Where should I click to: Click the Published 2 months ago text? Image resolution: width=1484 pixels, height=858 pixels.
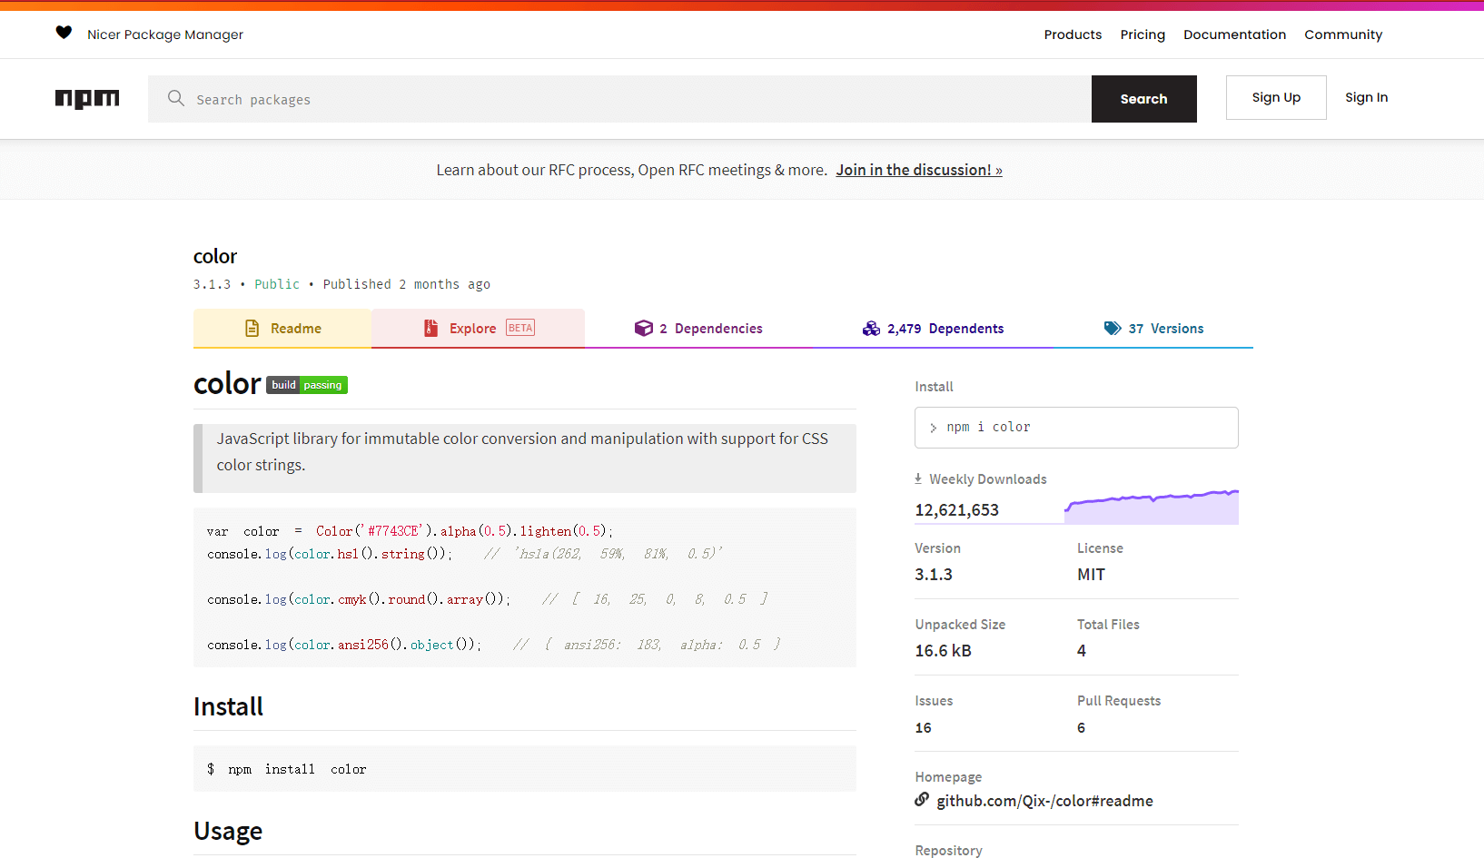click(407, 284)
